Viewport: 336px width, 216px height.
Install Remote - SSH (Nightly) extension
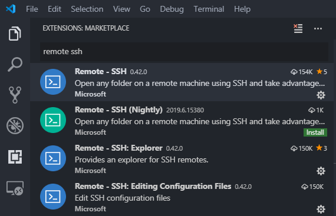[315, 132]
